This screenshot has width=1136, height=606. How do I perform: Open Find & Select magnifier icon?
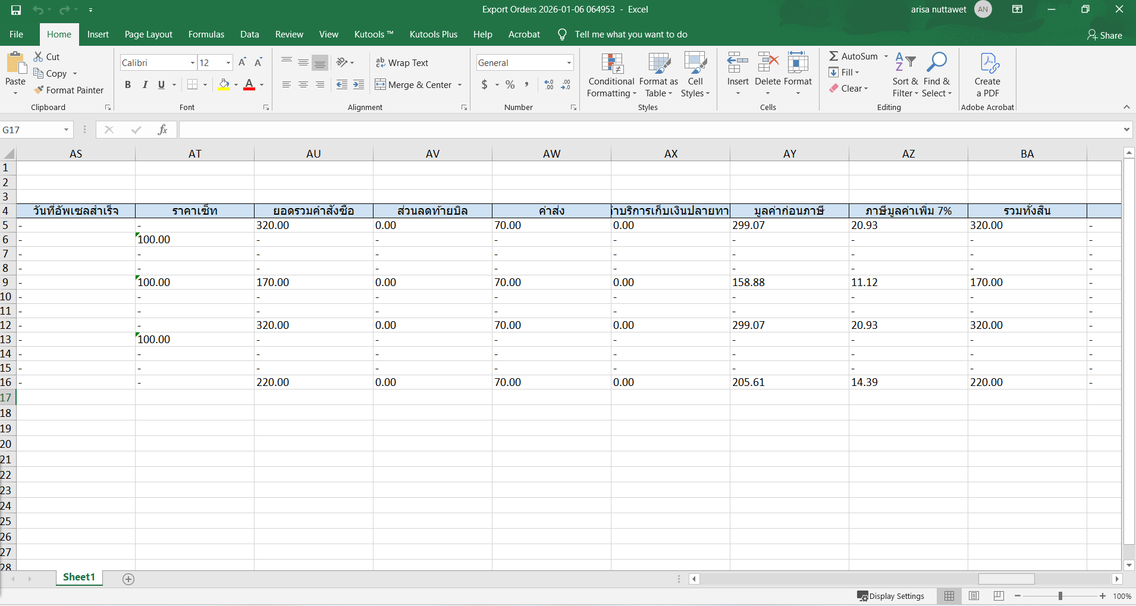point(937,62)
